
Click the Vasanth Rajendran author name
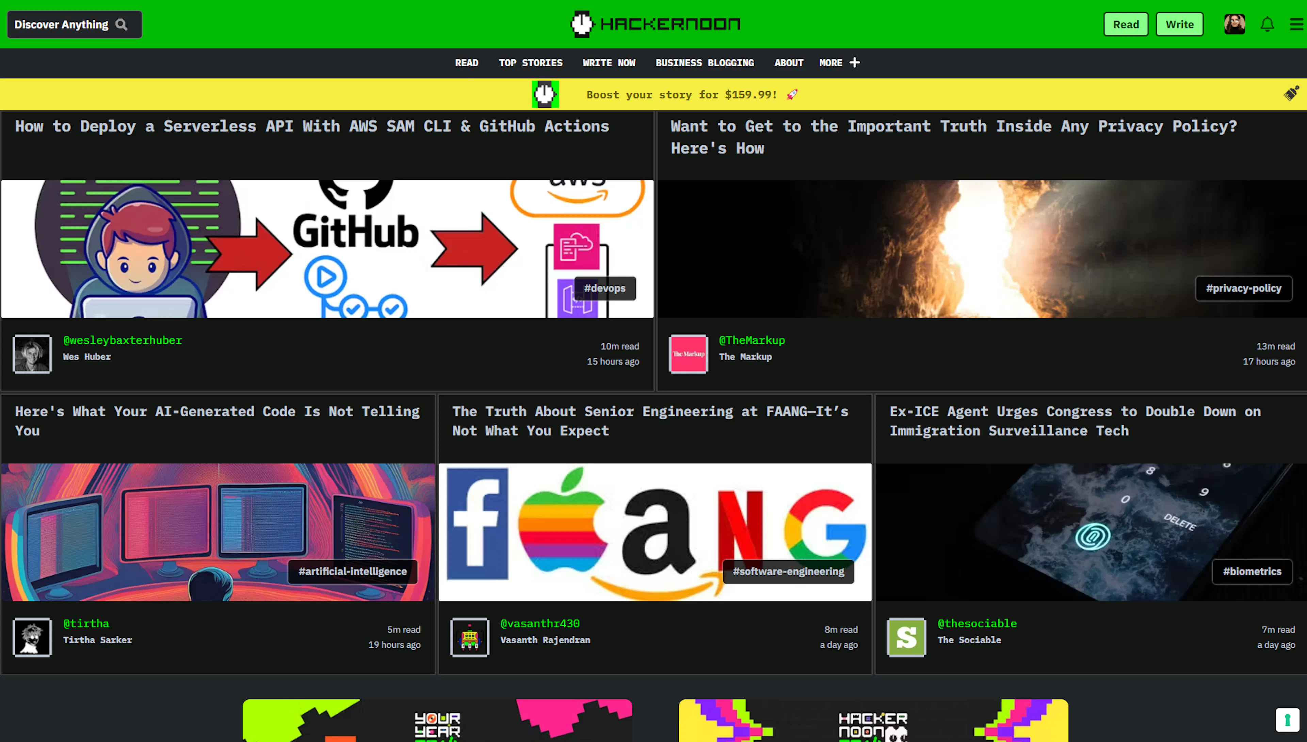[x=545, y=640]
